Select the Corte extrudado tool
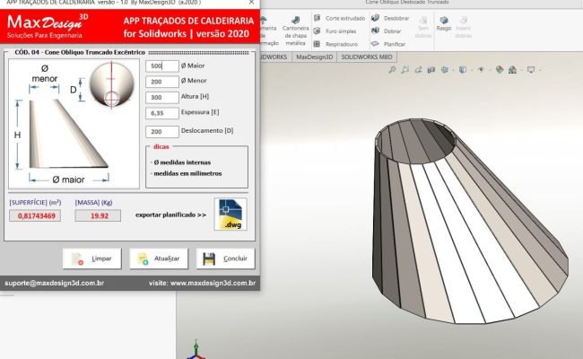The height and width of the screenshot is (359, 583). click(x=339, y=18)
